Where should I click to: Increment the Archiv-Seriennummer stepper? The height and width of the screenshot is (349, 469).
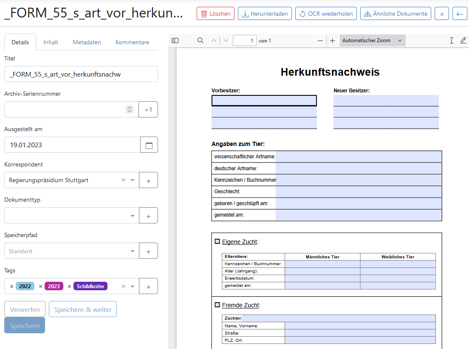point(130,108)
